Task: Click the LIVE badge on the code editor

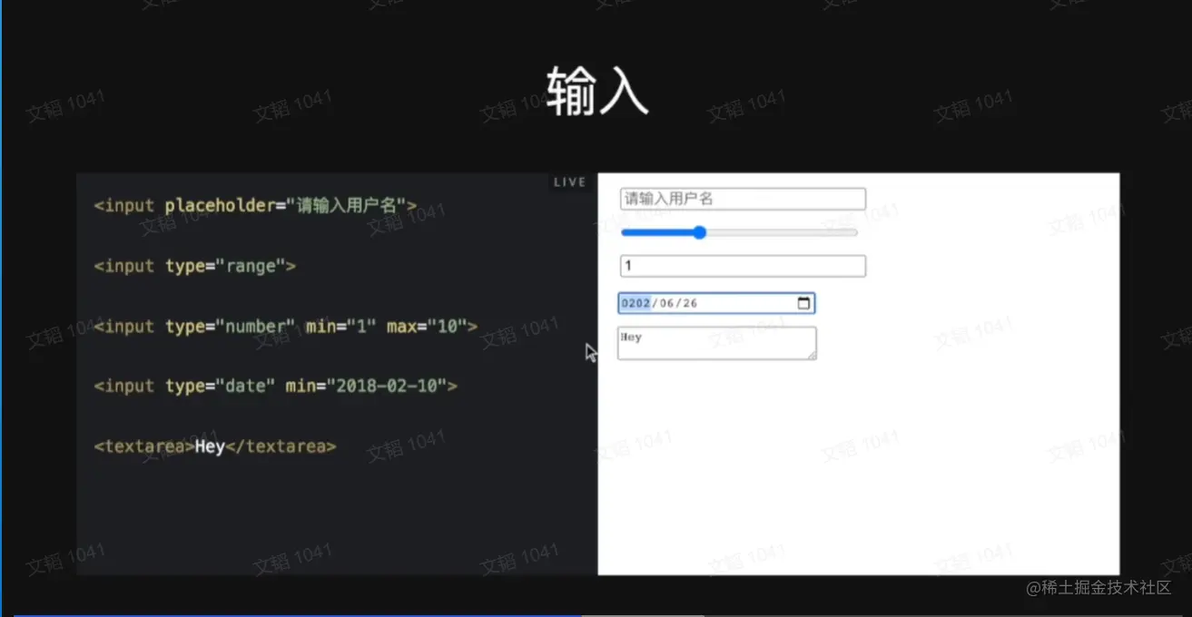Action: pyautogui.click(x=569, y=181)
